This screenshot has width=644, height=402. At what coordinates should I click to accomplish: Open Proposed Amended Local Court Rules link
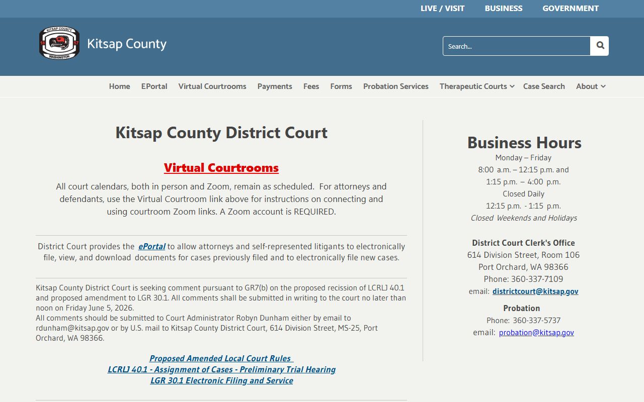pos(221,358)
